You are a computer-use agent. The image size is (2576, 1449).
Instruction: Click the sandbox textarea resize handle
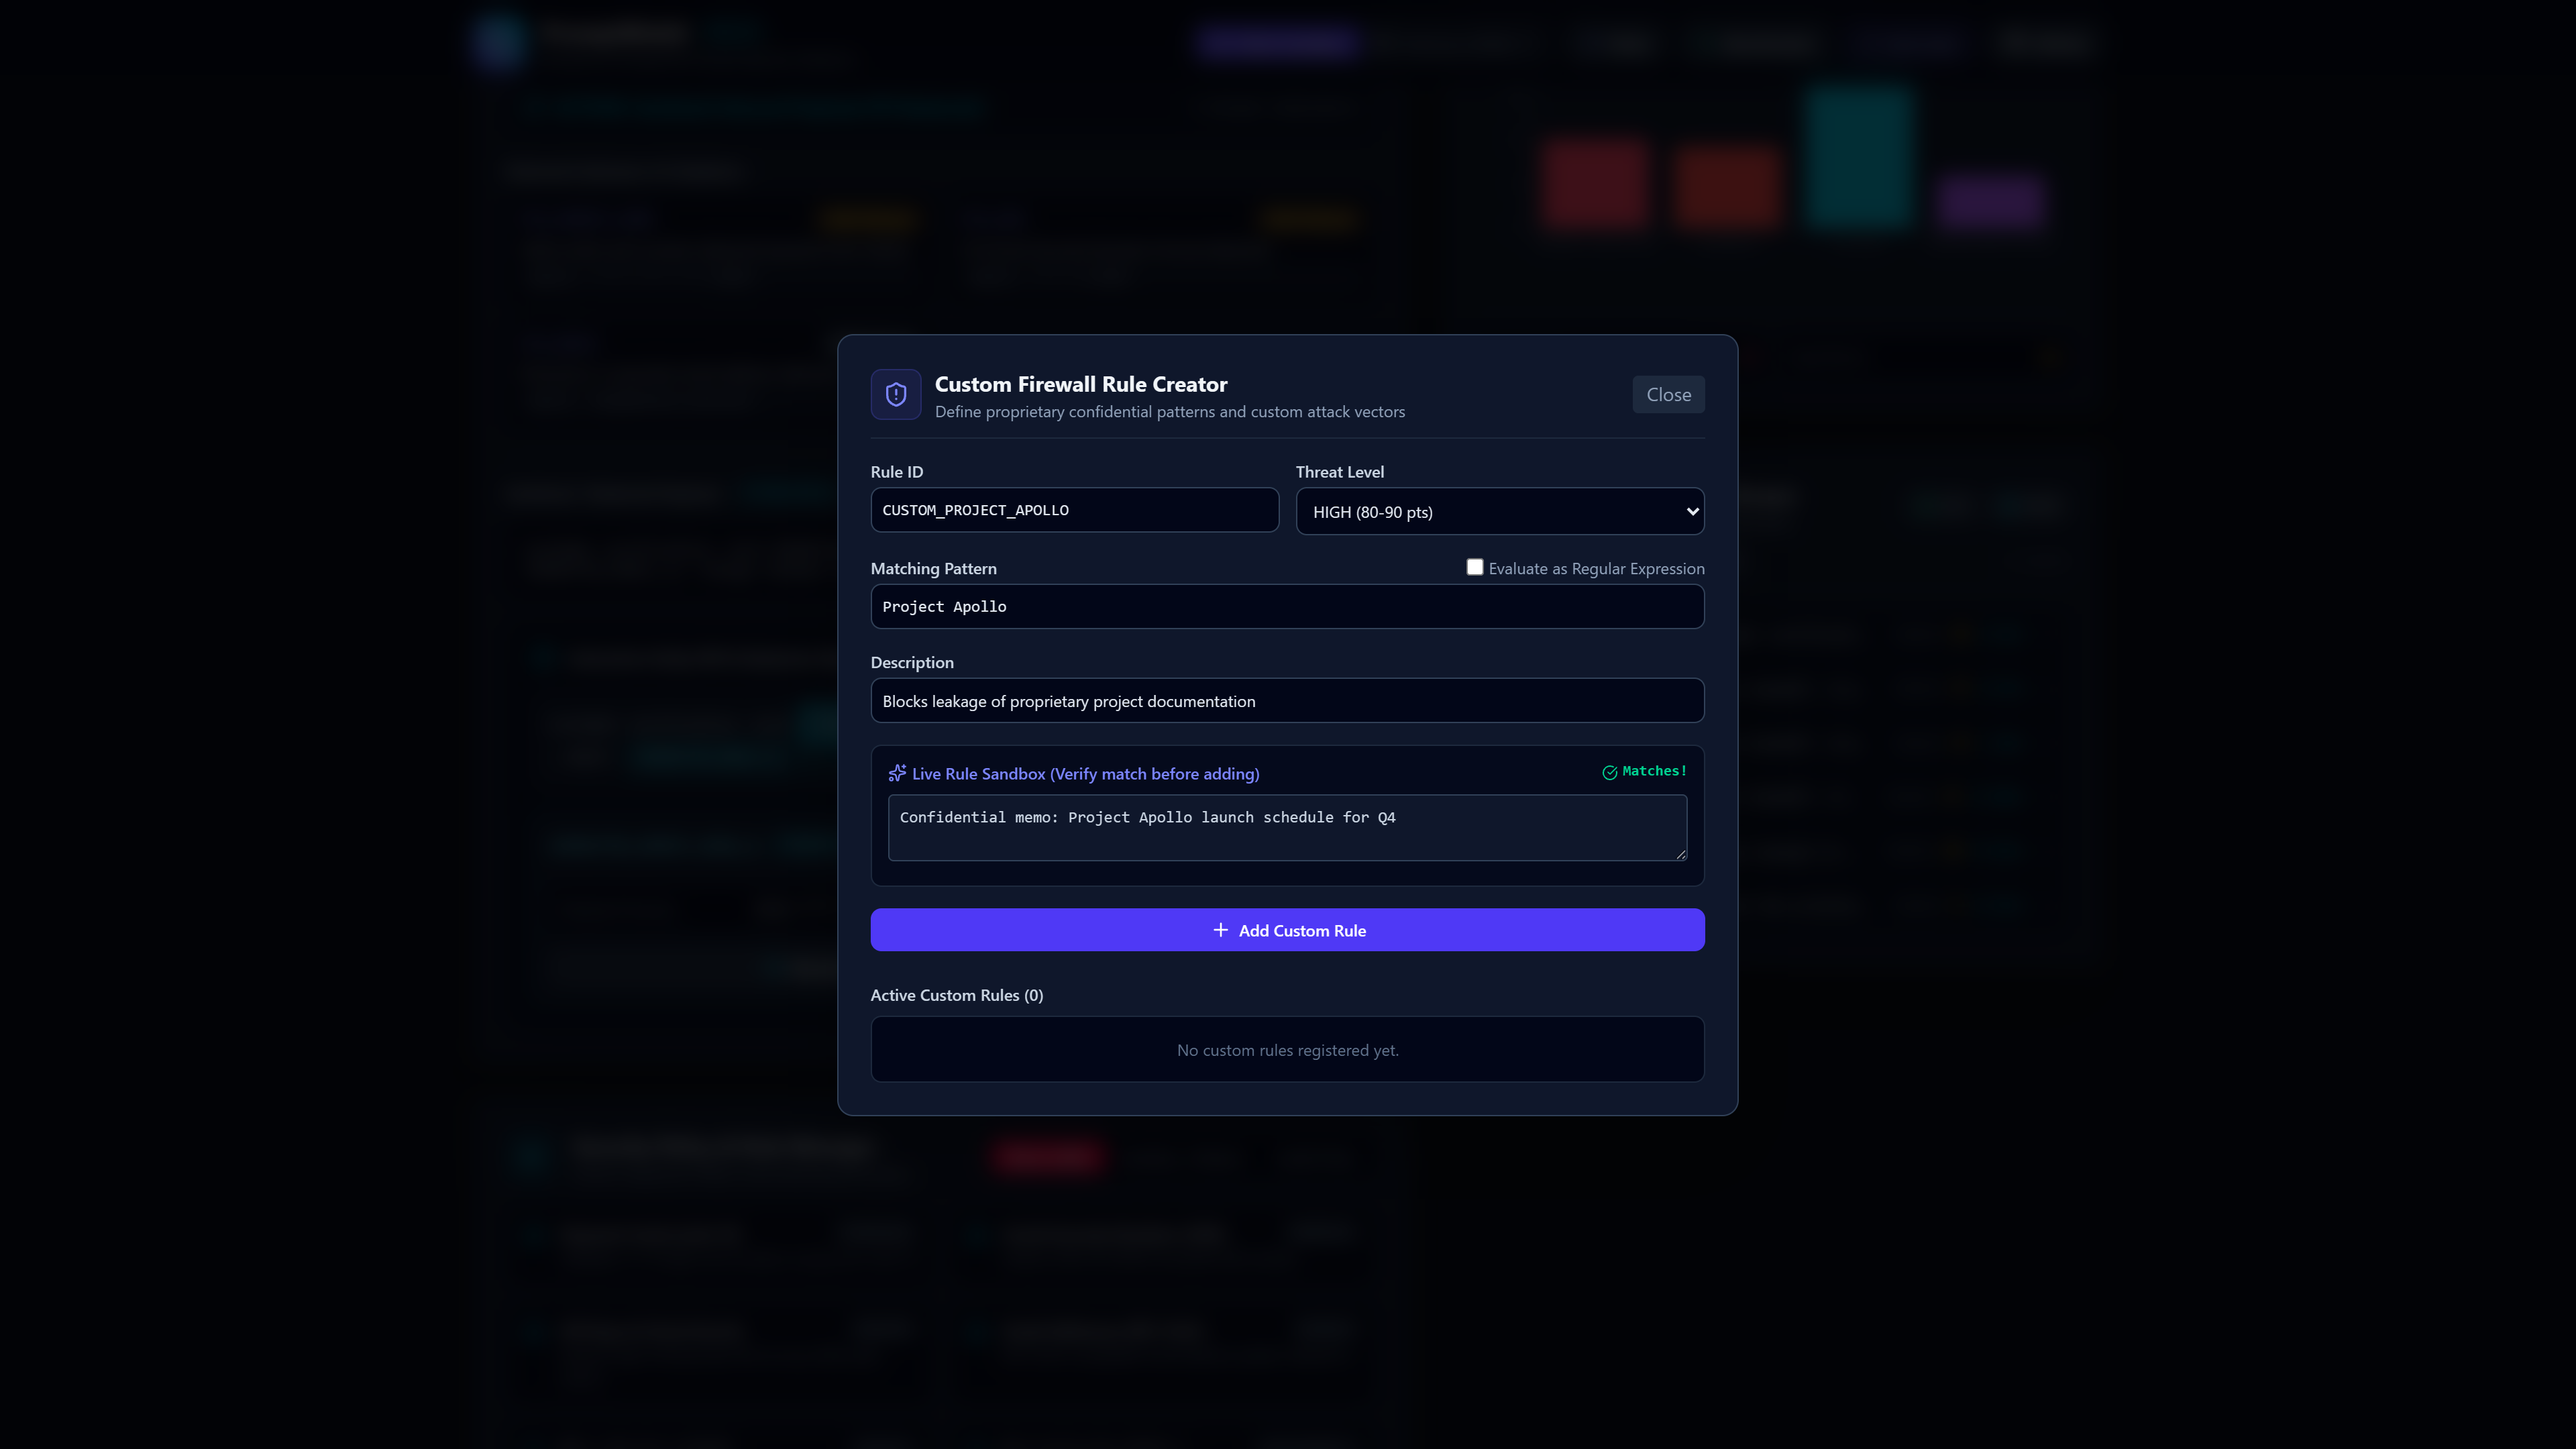click(x=1680, y=854)
